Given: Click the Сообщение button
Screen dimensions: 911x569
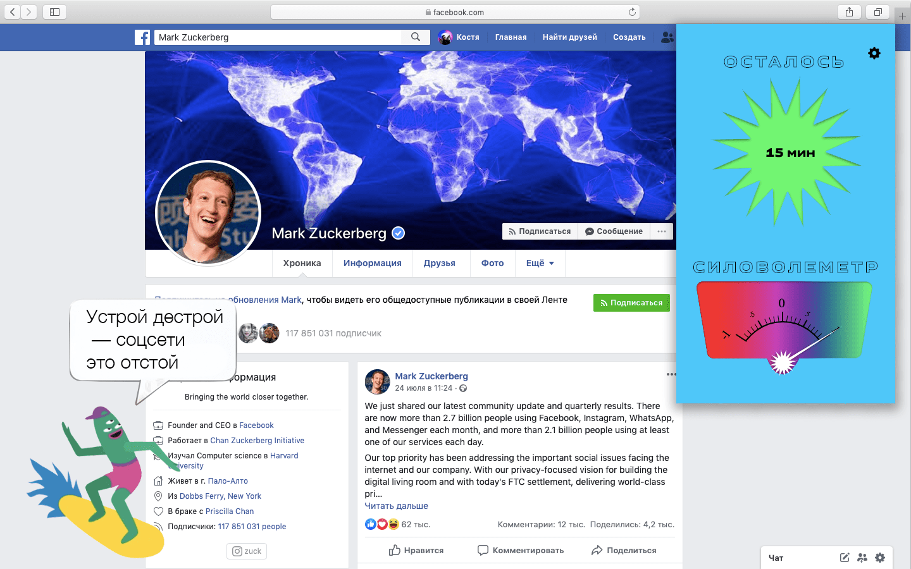Looking at the screenshot, I should (614, 231).
